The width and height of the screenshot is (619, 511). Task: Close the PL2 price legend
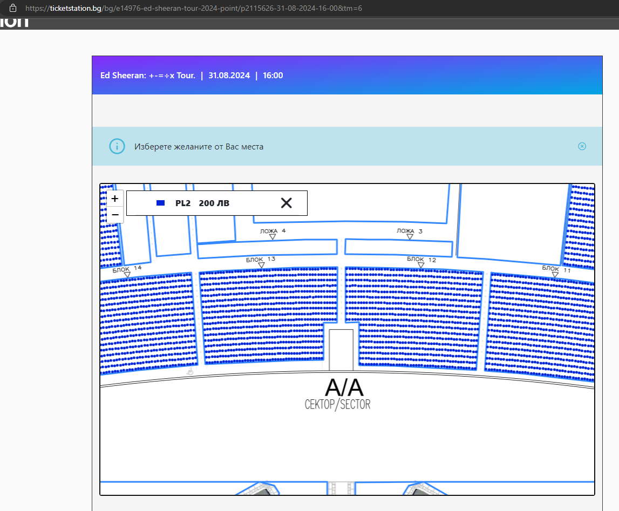click(286, 203)
